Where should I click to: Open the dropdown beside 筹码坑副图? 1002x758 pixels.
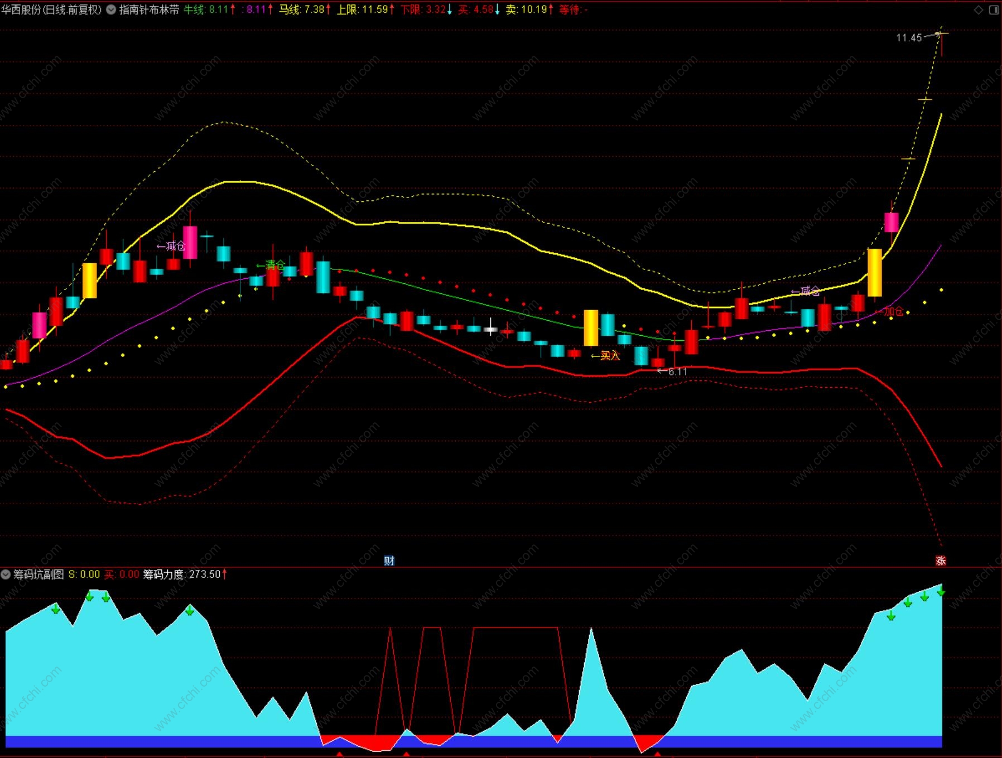tap(6, 574)
